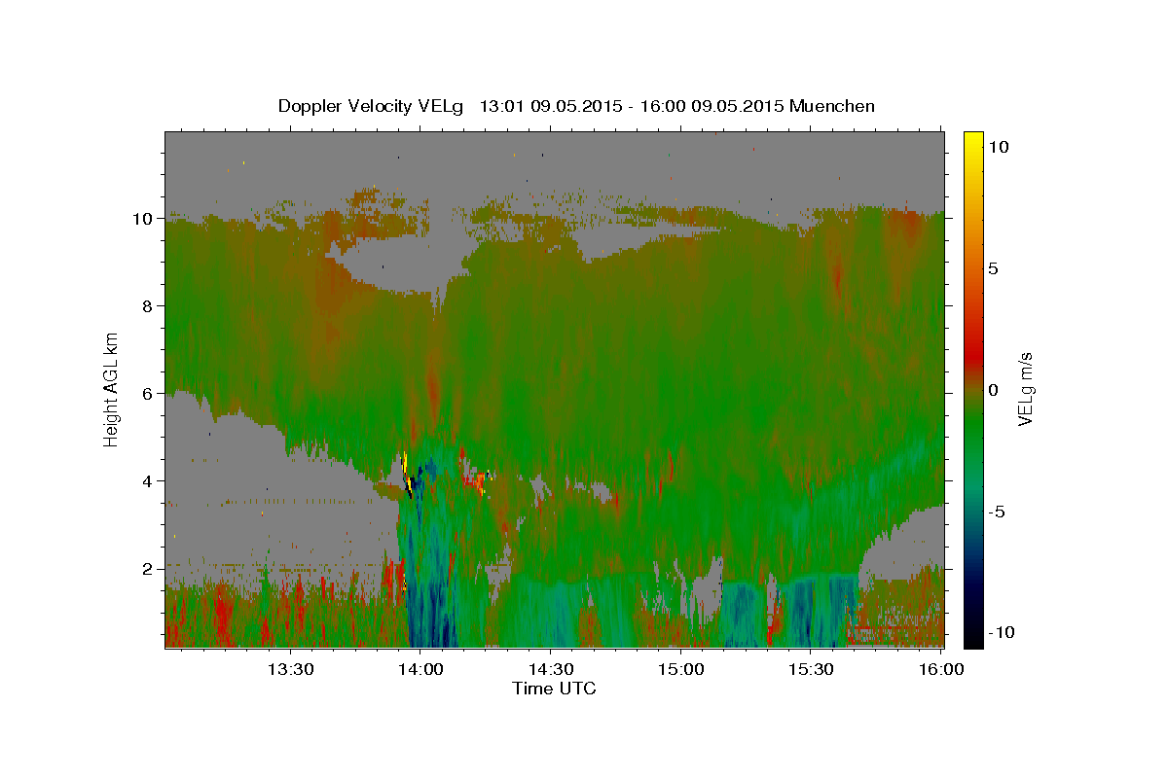Click the height axis label 4

tap(148, 480)
